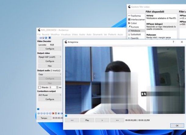Select the Msharpen filter entry
186x135 pixels.
161,36
